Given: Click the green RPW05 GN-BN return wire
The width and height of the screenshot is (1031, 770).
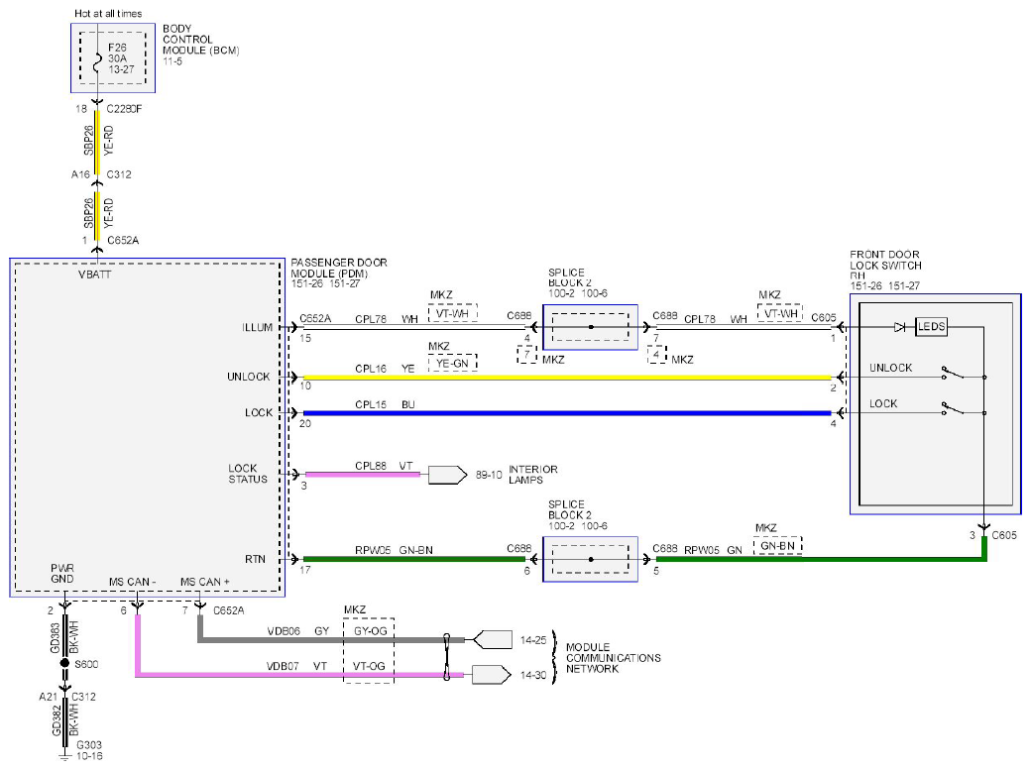Looking at the screenshot, I should pyautogui.click(x=413, y=559).
